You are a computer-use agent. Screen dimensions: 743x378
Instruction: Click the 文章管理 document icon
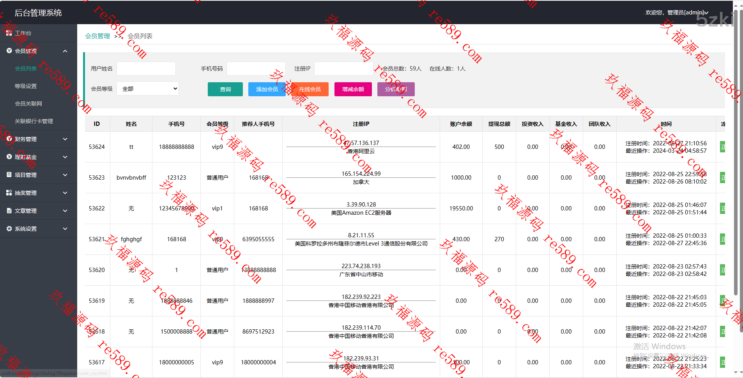coord(9,211)
